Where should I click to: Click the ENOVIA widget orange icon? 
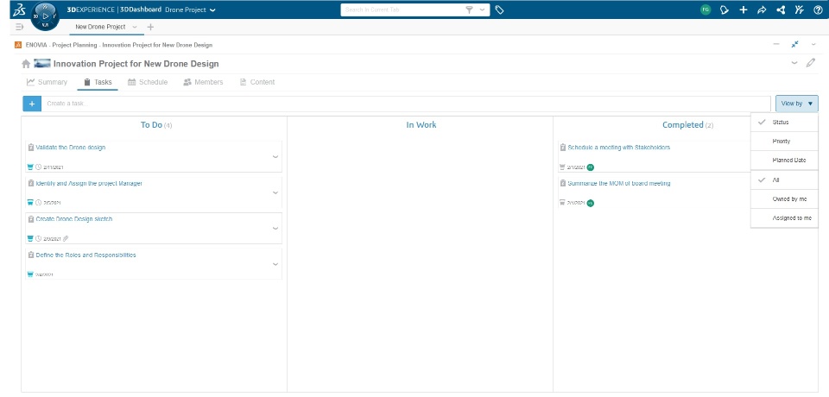18,45
